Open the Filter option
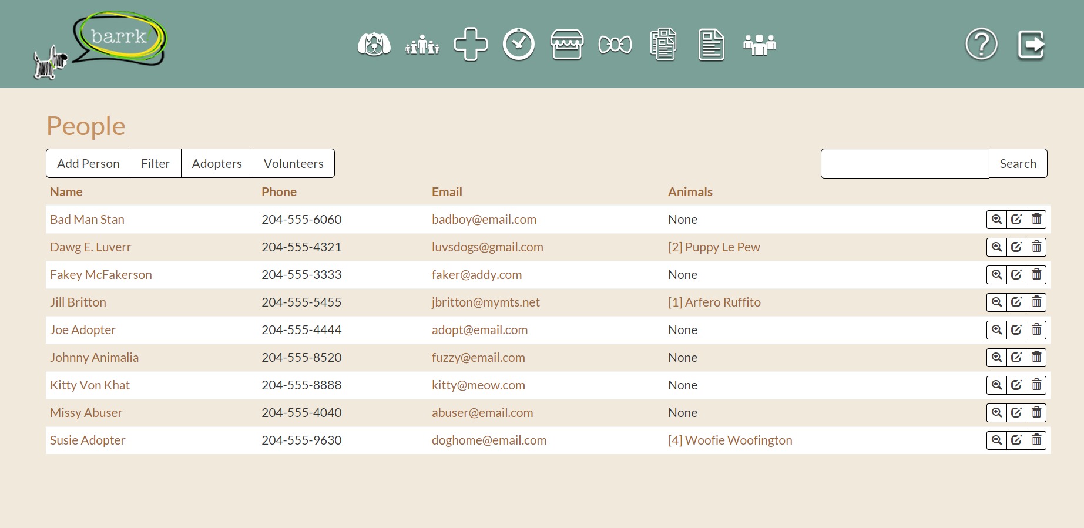This screenshot has width=1084, height=528. pyautogui.click(x=156, y=163)
